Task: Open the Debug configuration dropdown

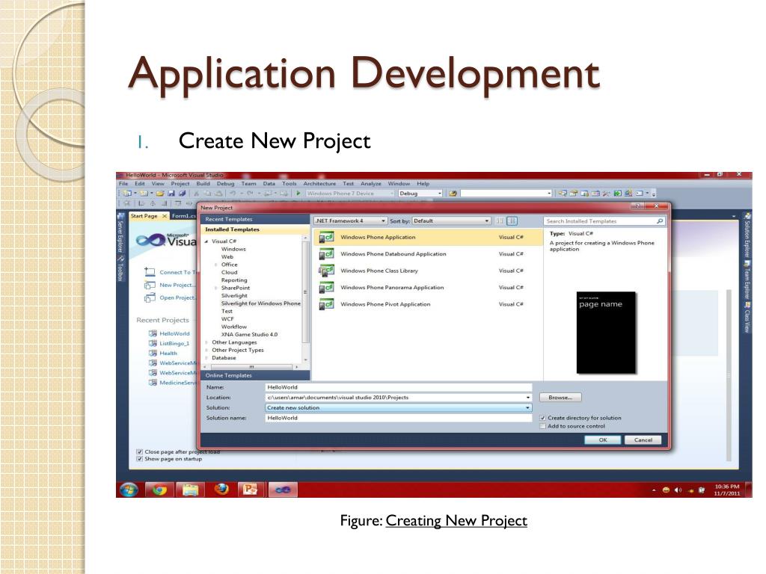Action: (x=420, y=194)
